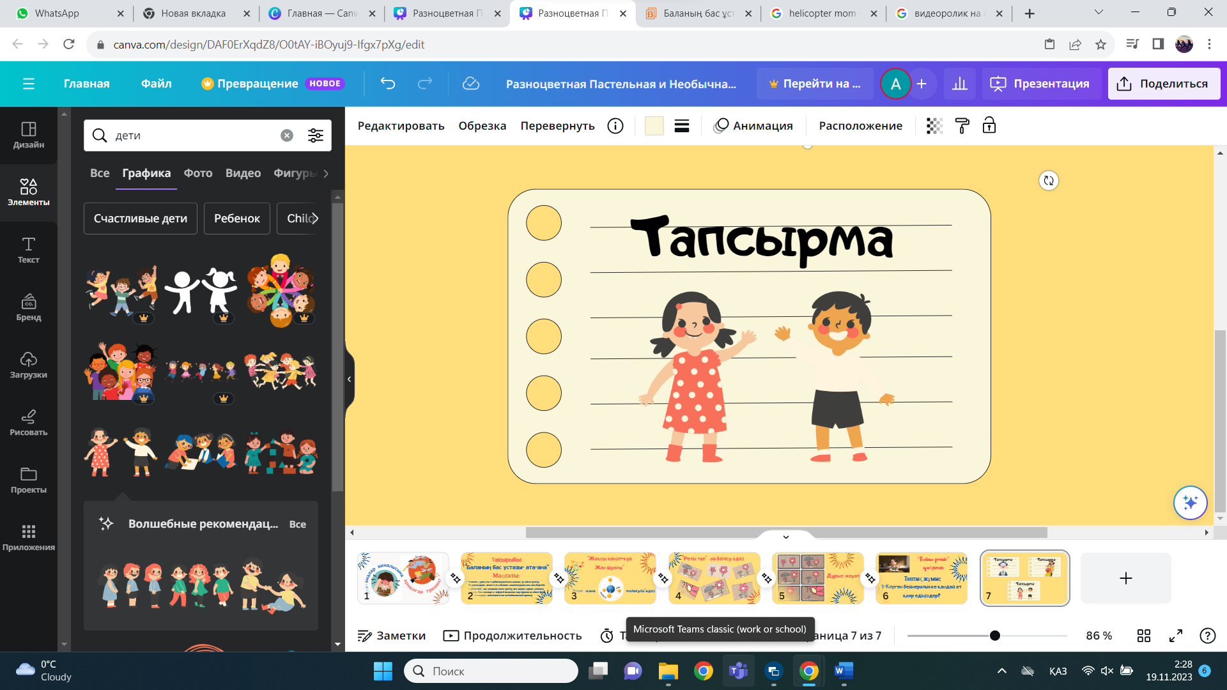Open the Canva magic assistant button

point(1190,503)
